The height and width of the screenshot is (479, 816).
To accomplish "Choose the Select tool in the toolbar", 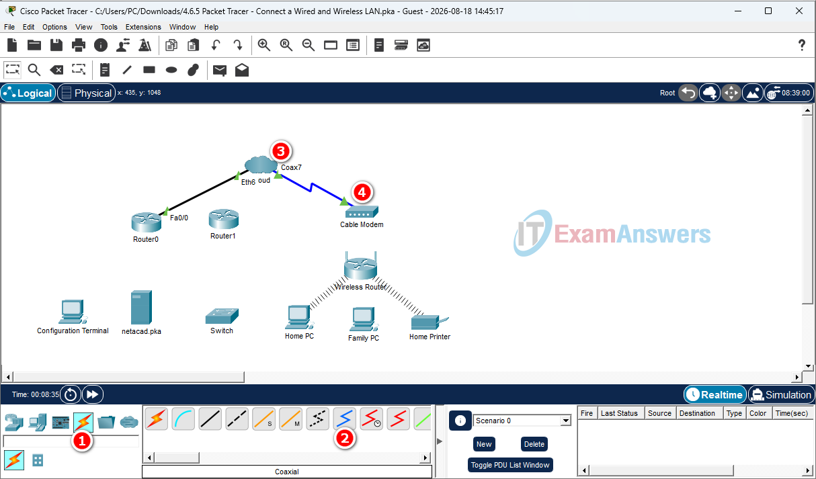I will 12,69.
